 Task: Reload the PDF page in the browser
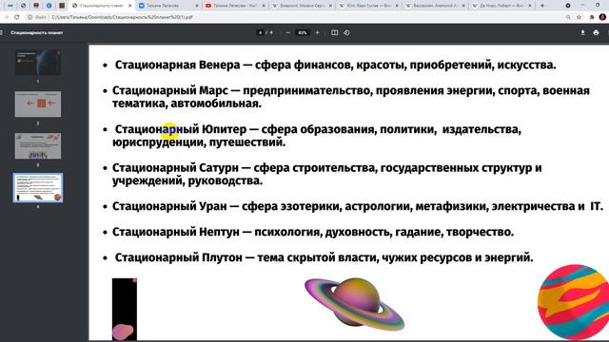[x=17, y=17]
